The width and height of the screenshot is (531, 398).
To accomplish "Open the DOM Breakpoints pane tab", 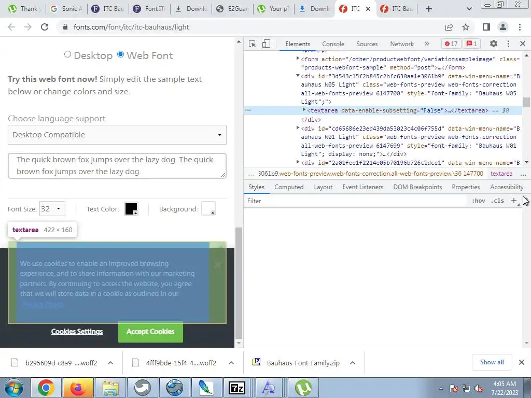I will (417, 187).
